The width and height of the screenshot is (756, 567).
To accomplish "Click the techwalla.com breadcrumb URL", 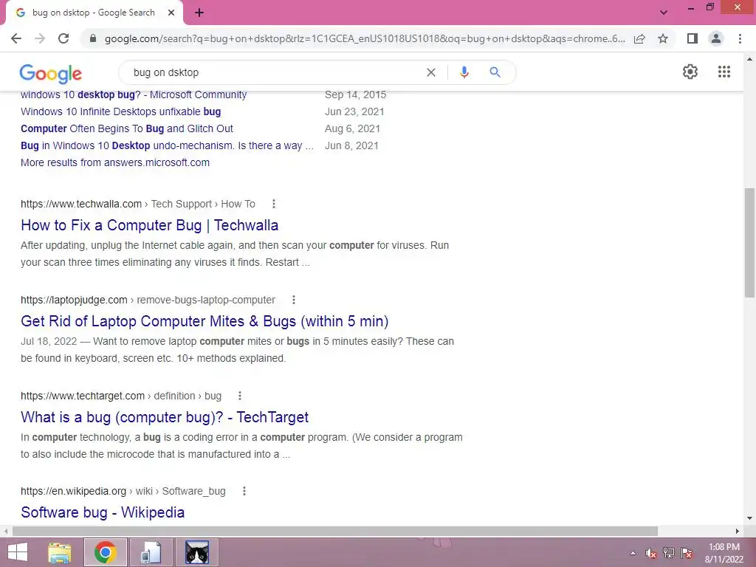I will [138, 204].
